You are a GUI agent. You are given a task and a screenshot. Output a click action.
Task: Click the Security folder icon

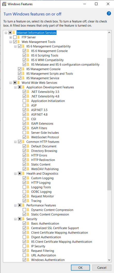[x=23, y=219]
